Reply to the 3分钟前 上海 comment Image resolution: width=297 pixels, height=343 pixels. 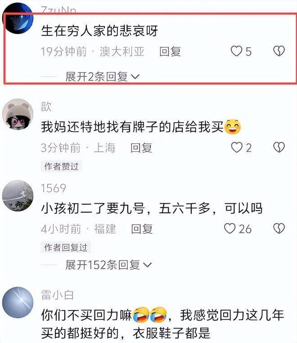[141, 148]
